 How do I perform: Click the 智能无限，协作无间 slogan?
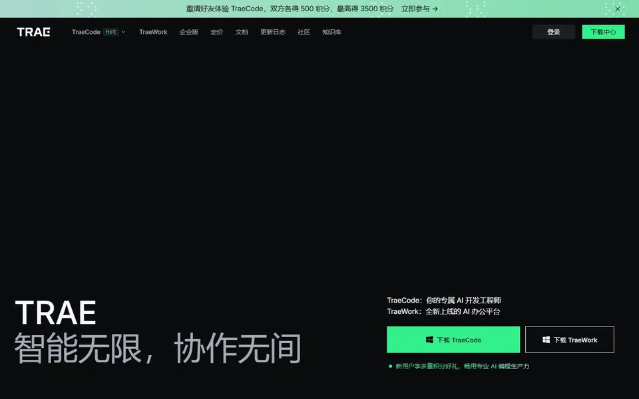158,348
